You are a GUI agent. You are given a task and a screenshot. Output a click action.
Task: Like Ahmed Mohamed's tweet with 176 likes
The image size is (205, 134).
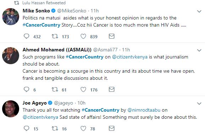coord(83,89)
